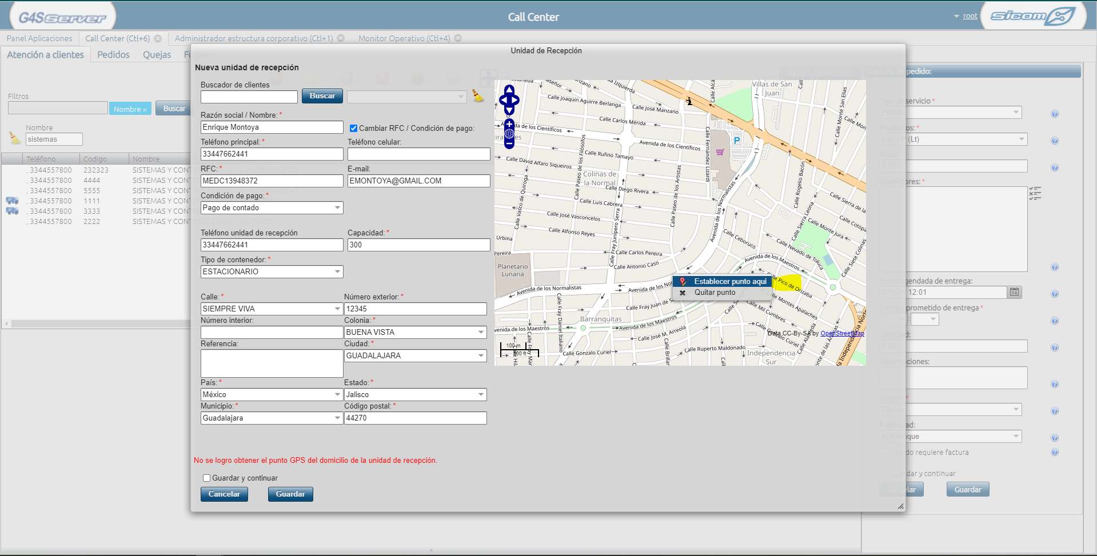Screen dimensions: 1097x556
Task: Select the table row with code 5555
Action: click(x=96, y=191)
